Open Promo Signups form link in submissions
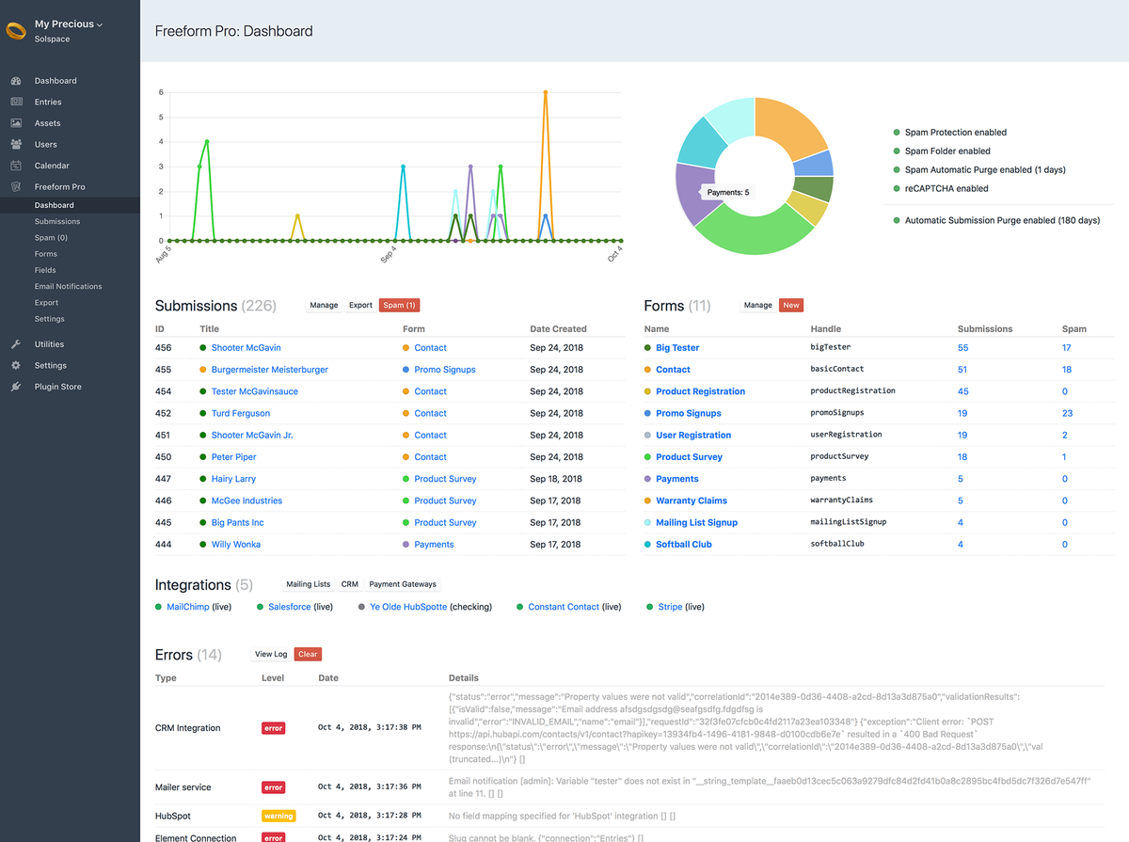Screen dimensions: 1129x842 click(x=445, y=370)
